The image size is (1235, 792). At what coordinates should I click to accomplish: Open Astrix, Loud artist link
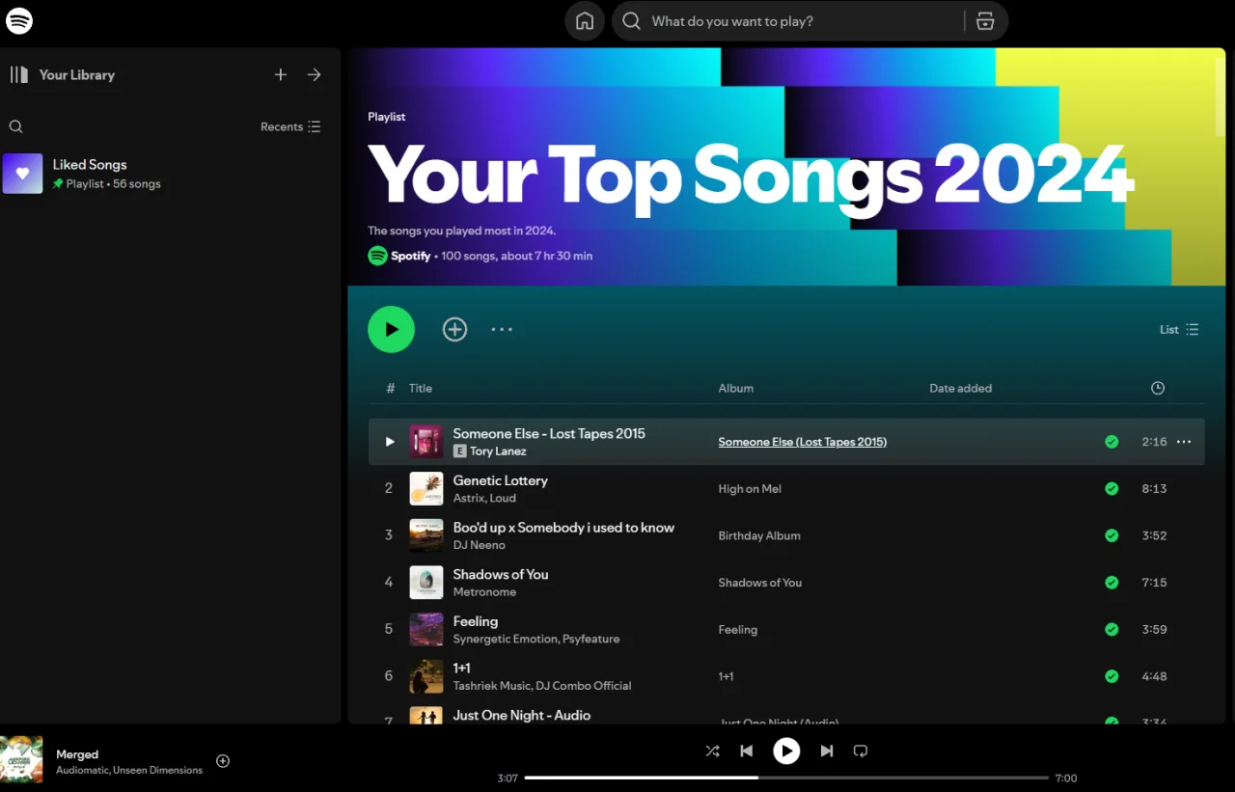tap(484, 498)
